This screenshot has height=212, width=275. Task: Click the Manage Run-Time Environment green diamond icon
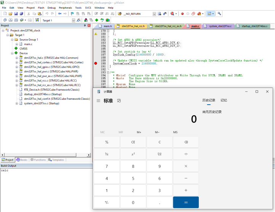point(97,20)
